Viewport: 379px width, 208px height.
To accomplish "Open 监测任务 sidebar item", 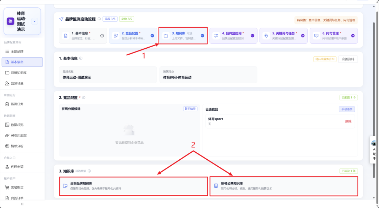I will pyautogui.click(x=22, y=104).
